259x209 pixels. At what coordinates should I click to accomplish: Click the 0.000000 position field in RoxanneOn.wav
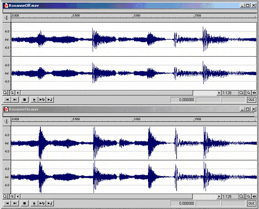coord(183,204)
